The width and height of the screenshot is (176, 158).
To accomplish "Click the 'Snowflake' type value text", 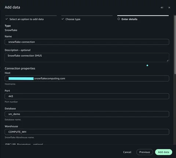I will (11, 30).
